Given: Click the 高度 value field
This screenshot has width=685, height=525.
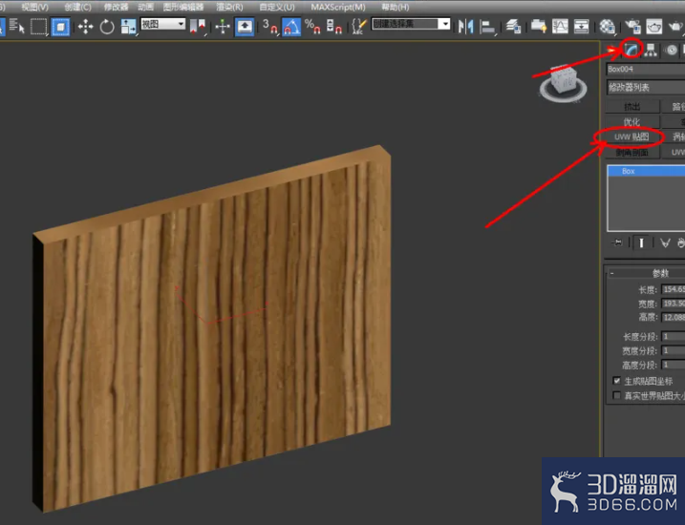Looking at the screenshot, I should pos(674,317).
